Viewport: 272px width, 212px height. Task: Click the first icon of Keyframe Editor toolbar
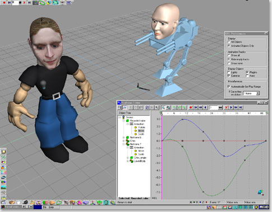(x=120, y=107)
